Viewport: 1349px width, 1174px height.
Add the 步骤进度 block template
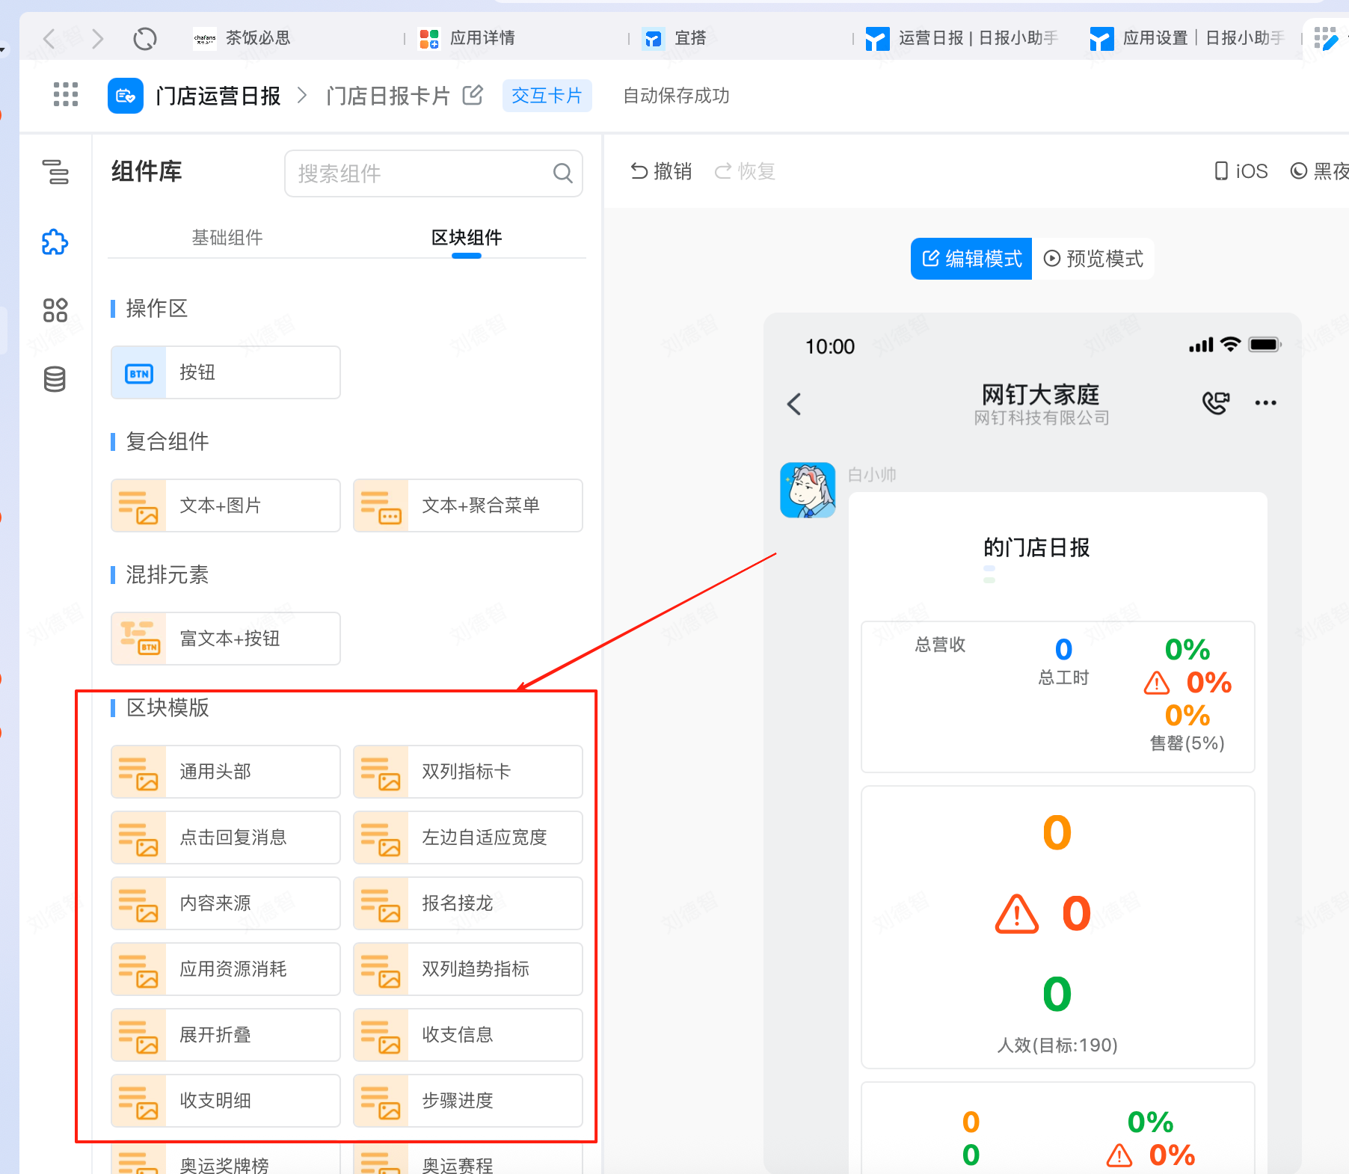[x=468, y=1101]
